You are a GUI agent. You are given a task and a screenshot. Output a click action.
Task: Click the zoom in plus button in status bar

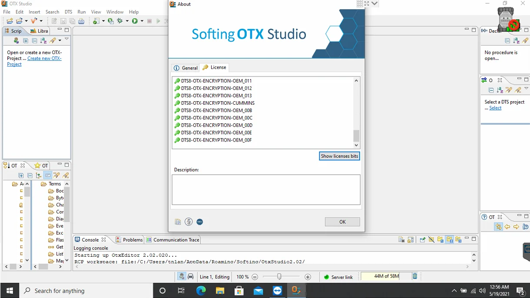(x=308, y=277)
